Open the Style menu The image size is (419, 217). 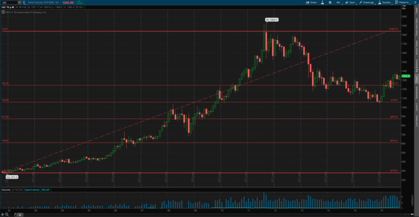coord(350,2)
